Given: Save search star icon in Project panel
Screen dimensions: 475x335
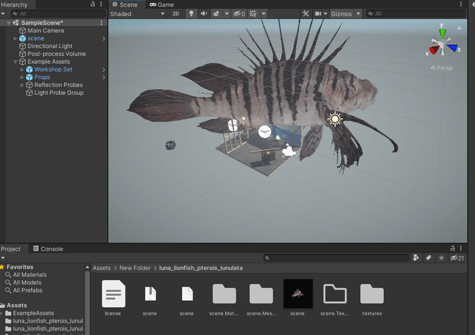Looking at the screenshot, I should coord(441,258).
